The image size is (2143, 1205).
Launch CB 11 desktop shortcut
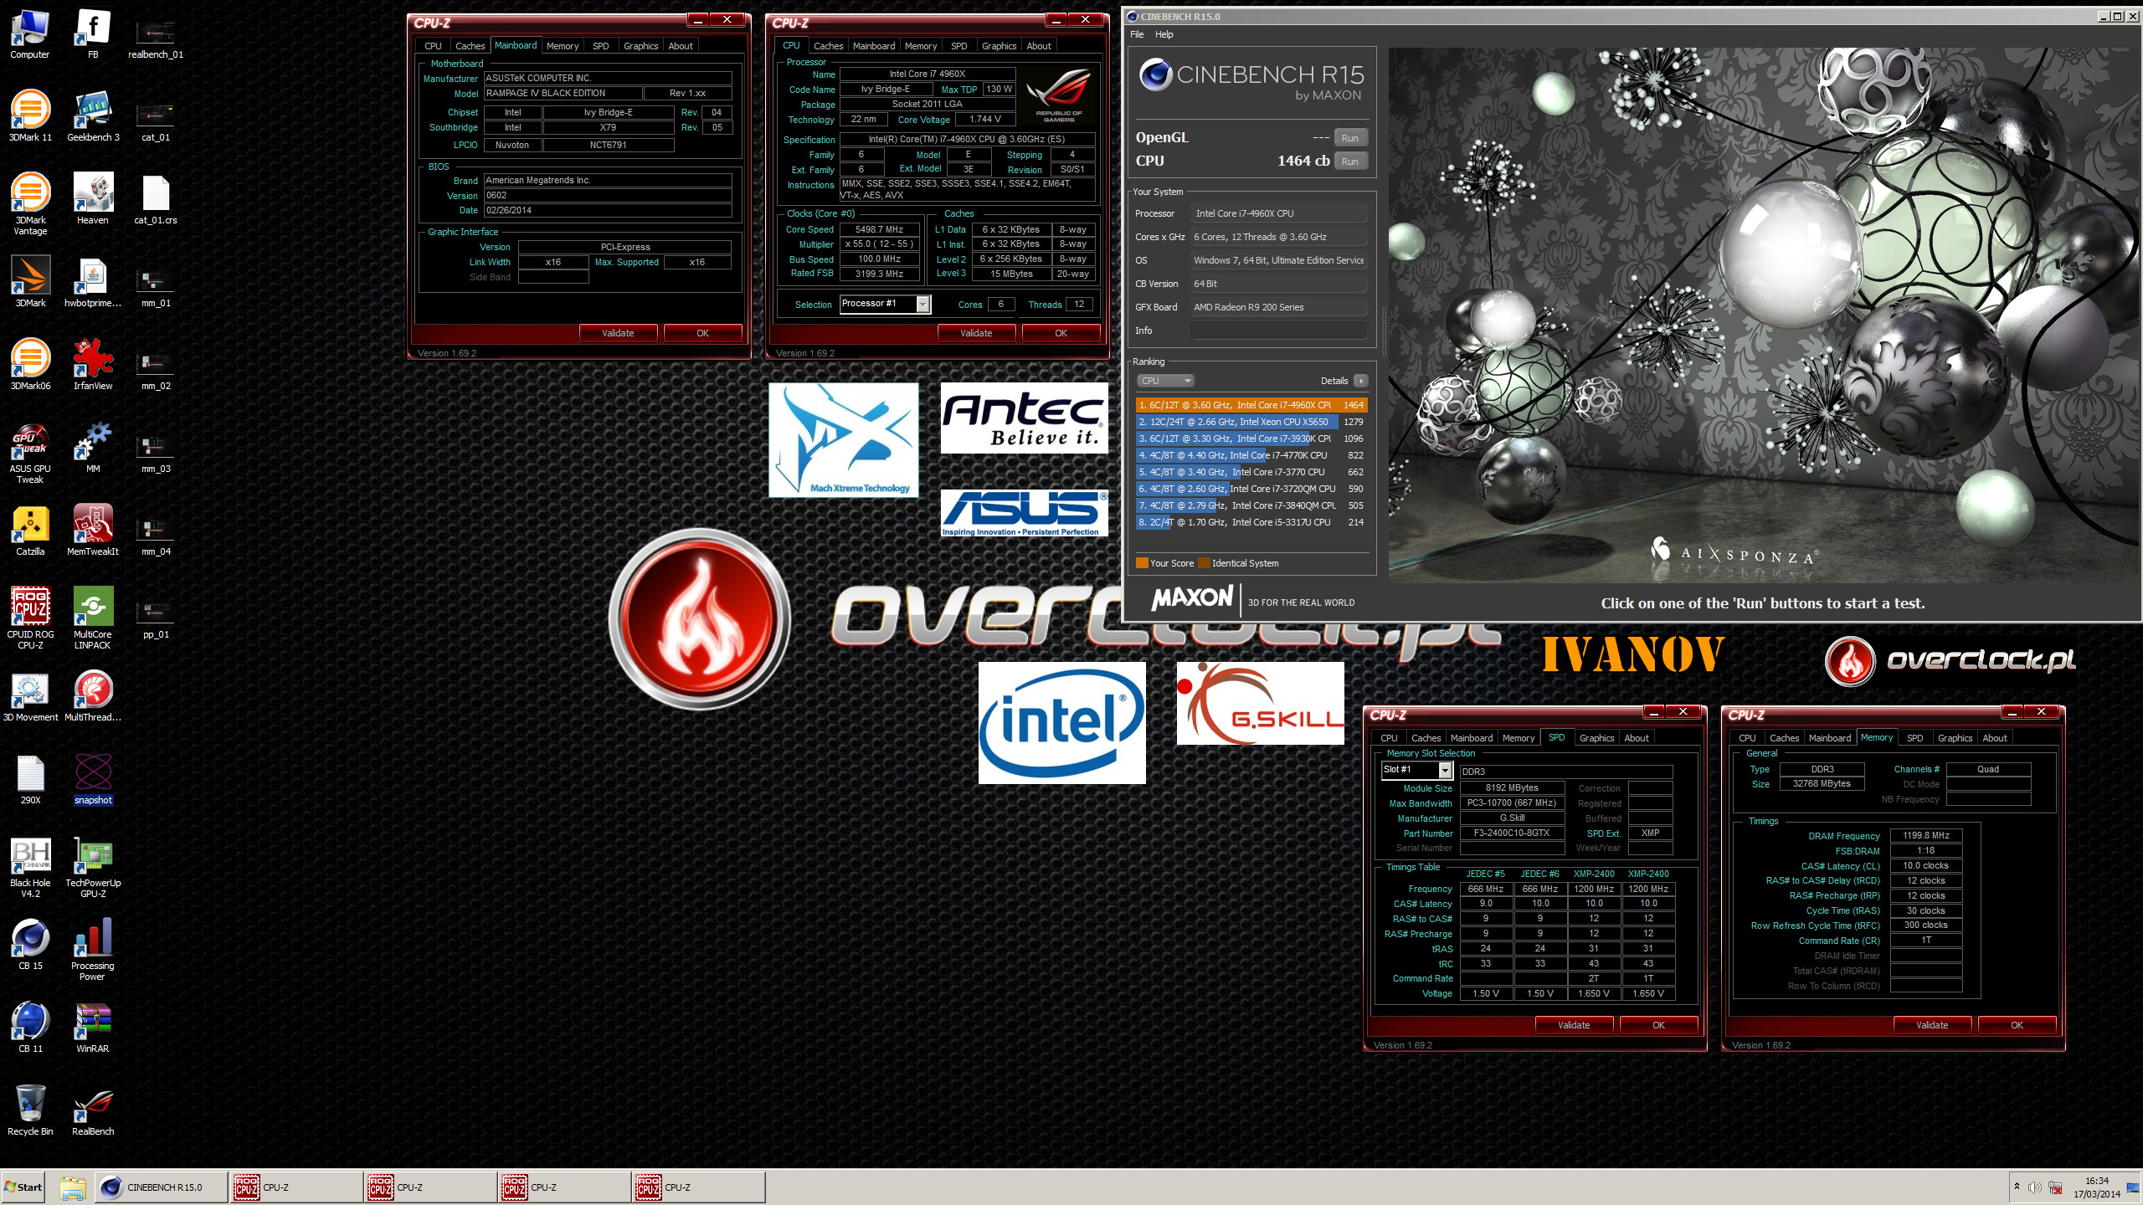[x=30, y=1028]
